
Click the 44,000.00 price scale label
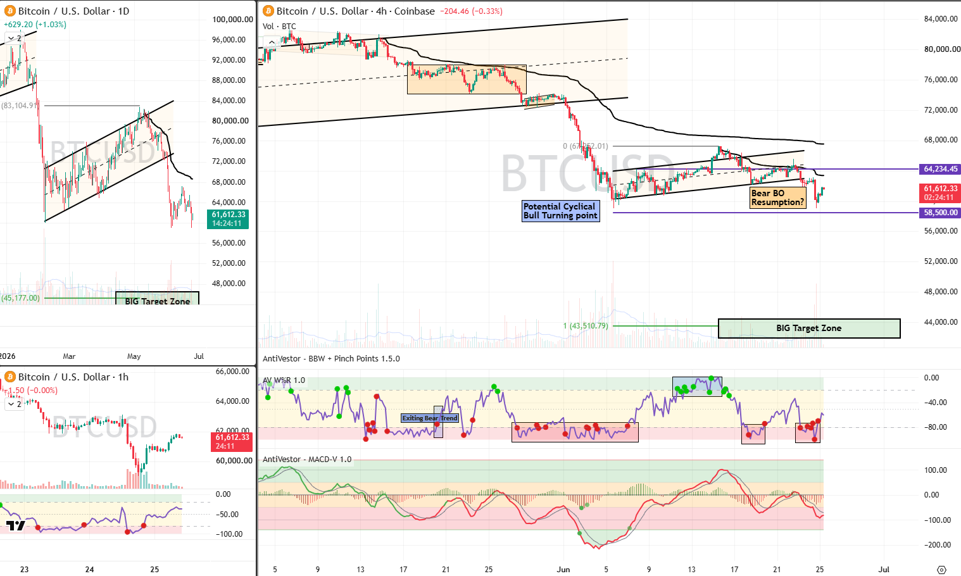[x=941, y=322]
